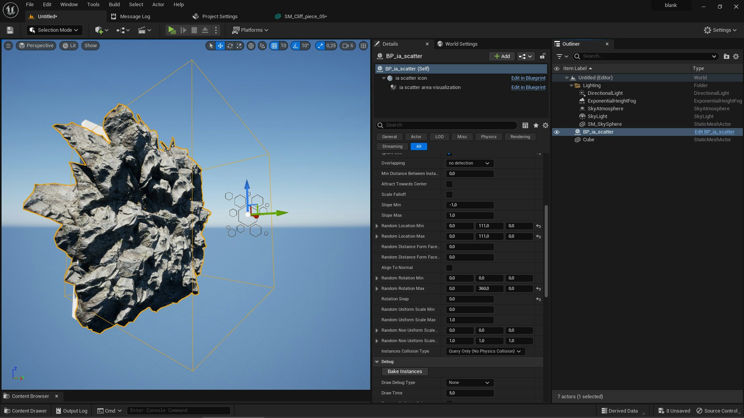Toggle the world/local coordinate system globe
Viewport: 744px width, 418px height.
tap(251, 46)
